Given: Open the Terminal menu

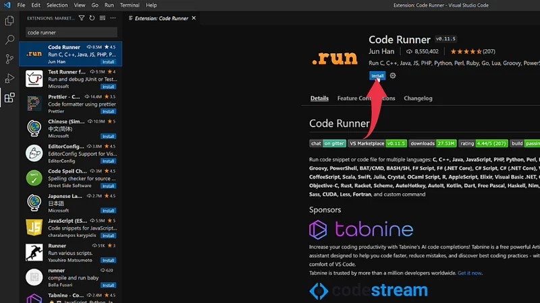Looking at the screenshot, I should (130, 5).
